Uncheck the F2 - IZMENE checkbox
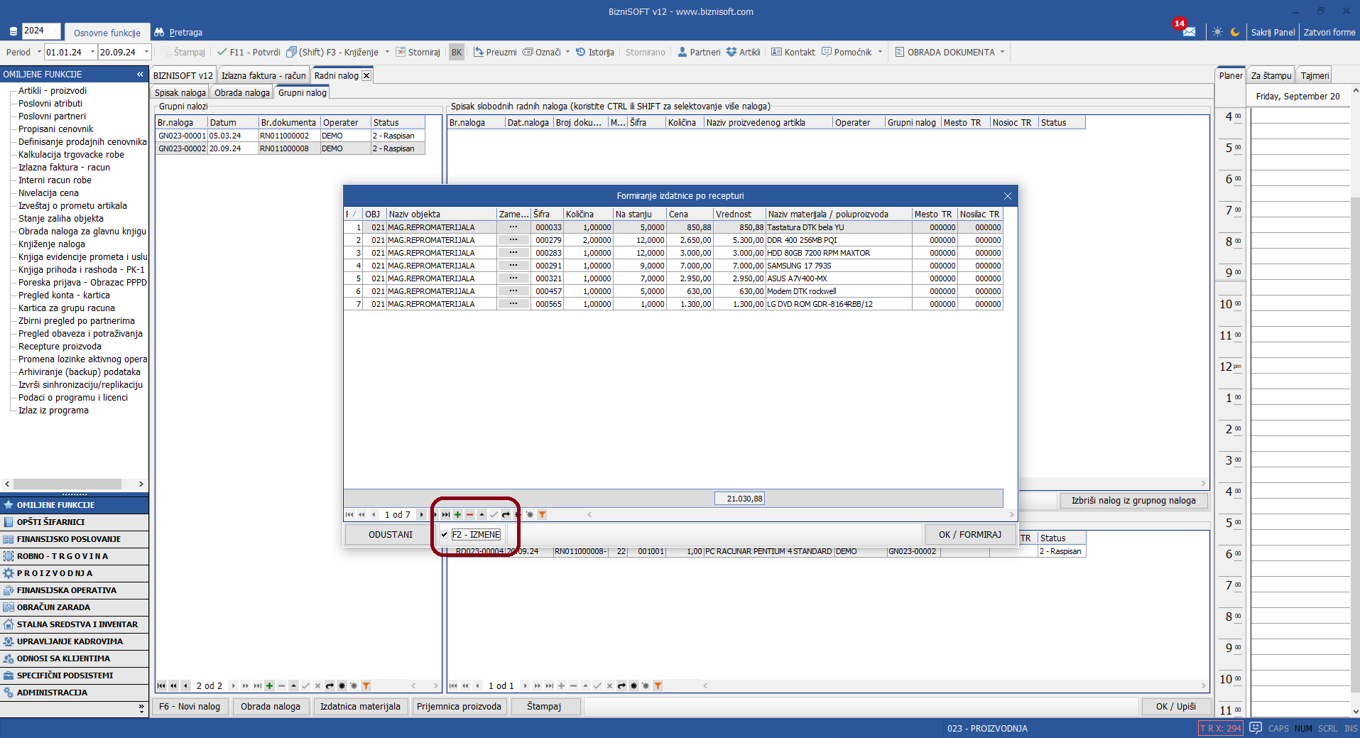Image resolution: width=1360 pixels, height=738 pixels. click(x=445, y=535)
